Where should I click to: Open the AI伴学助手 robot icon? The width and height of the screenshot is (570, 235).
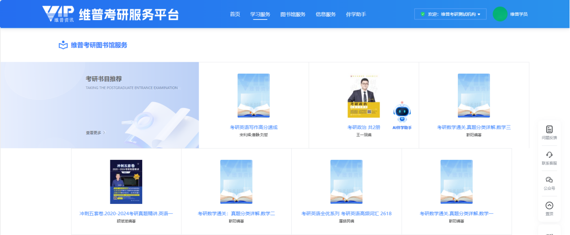(402, 113)
